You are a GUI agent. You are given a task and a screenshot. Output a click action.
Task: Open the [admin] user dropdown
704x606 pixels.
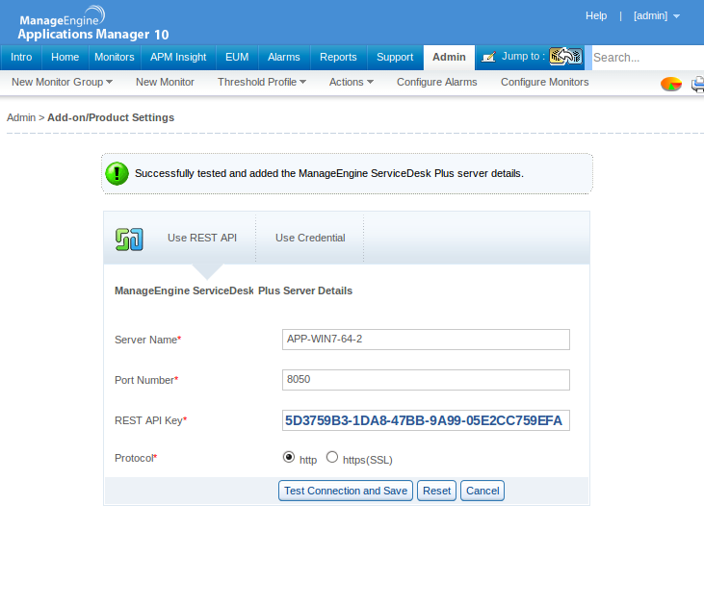pos(657,16)
